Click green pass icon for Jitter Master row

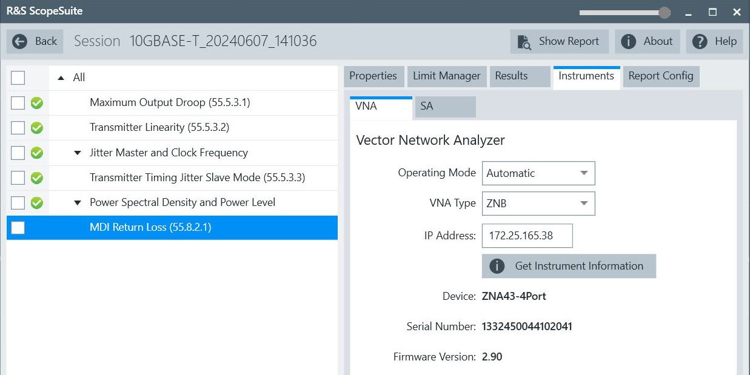pyautogui.click(x=36, y=153)
